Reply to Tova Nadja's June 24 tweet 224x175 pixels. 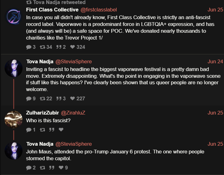click(x=29, y=99)
